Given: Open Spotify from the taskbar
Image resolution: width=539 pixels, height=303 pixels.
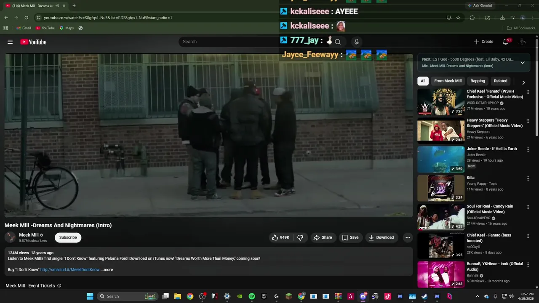Looking at the screenshot, I should tap(252, 296).
